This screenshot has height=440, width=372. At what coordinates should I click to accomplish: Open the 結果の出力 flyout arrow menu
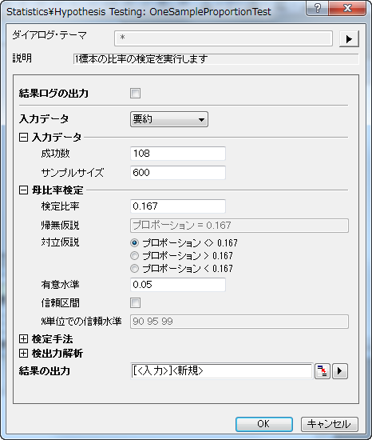(340, 371)
